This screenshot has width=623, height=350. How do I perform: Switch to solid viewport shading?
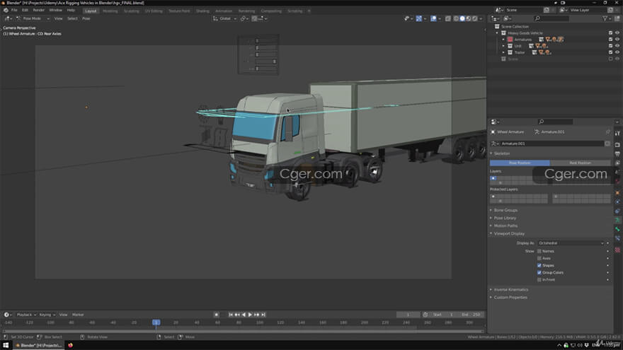pyautogui.click(x=462, y=18)
